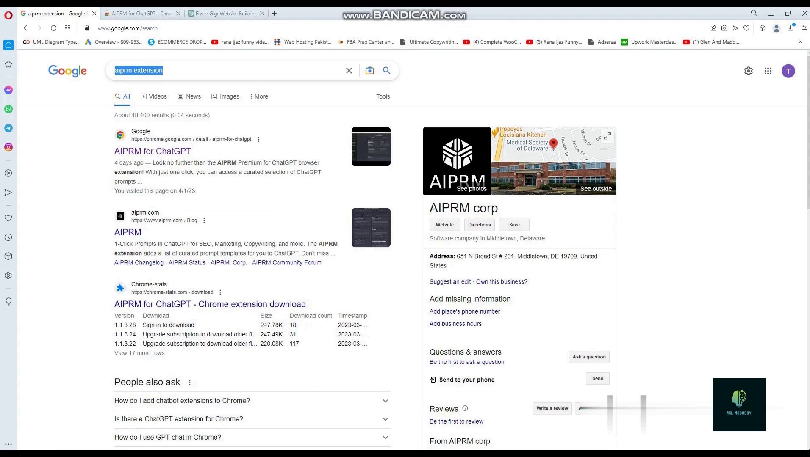Open AIPRM corp Directions button
Viewport: 810px width, 457px height.
[479, 225]
